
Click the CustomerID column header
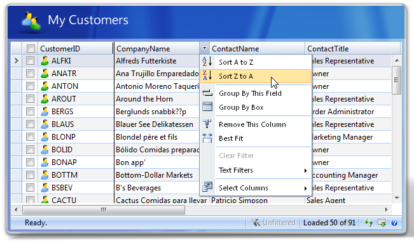[76, 48]
